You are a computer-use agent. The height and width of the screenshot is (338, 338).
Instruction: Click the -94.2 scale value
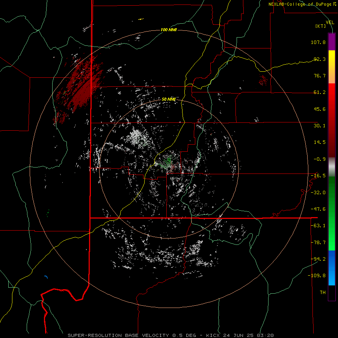point(318,259)
